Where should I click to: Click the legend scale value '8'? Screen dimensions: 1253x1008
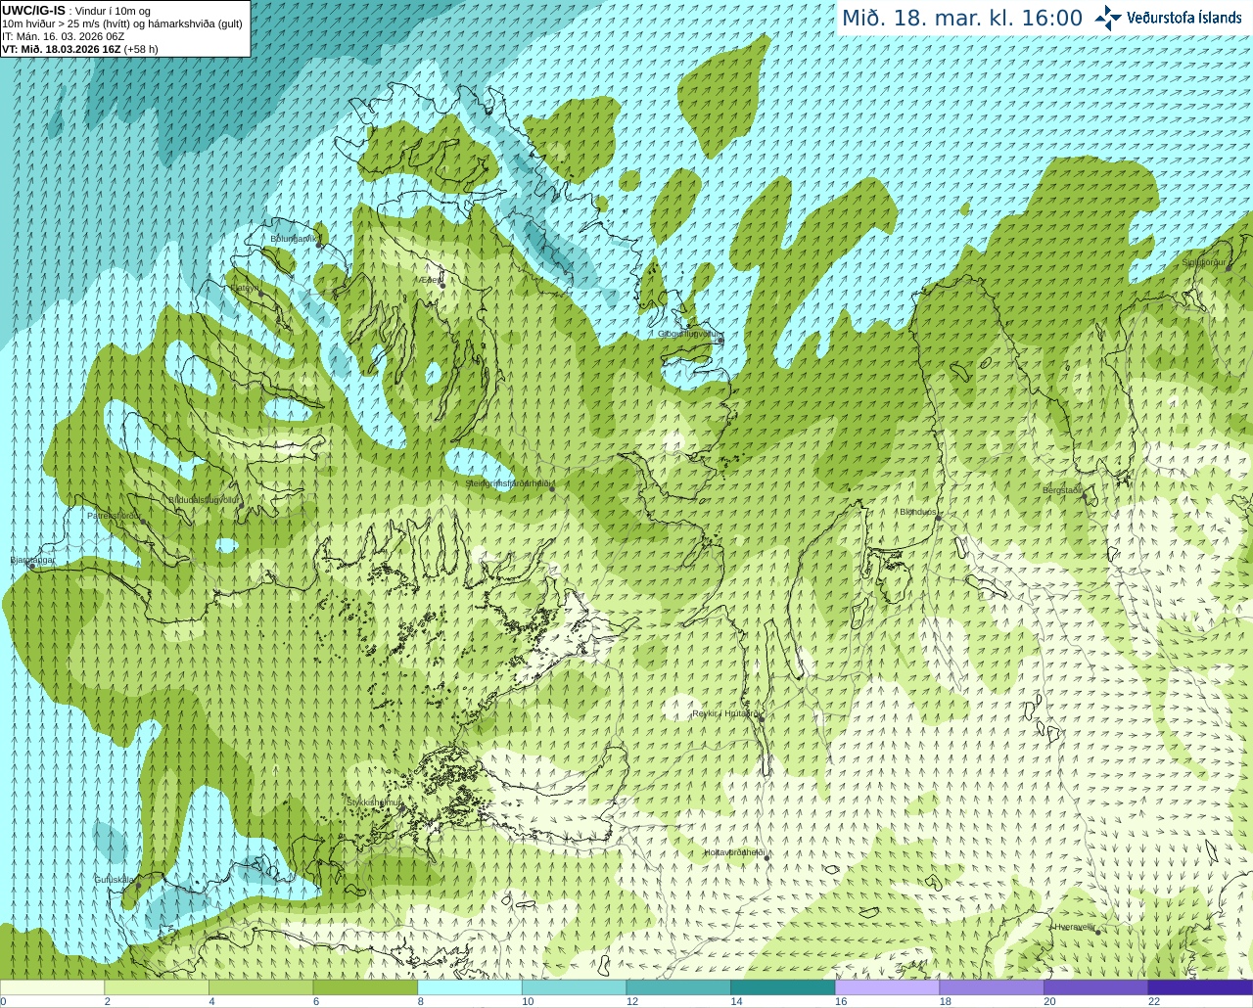click(x=421, y=1001)
